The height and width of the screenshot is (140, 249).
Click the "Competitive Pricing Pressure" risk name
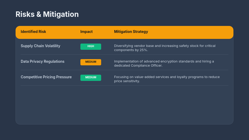click(46, 77)
